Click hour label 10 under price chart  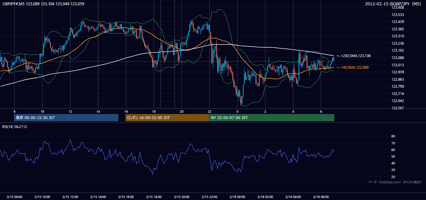pyautogui.click(x=42, y=111)
